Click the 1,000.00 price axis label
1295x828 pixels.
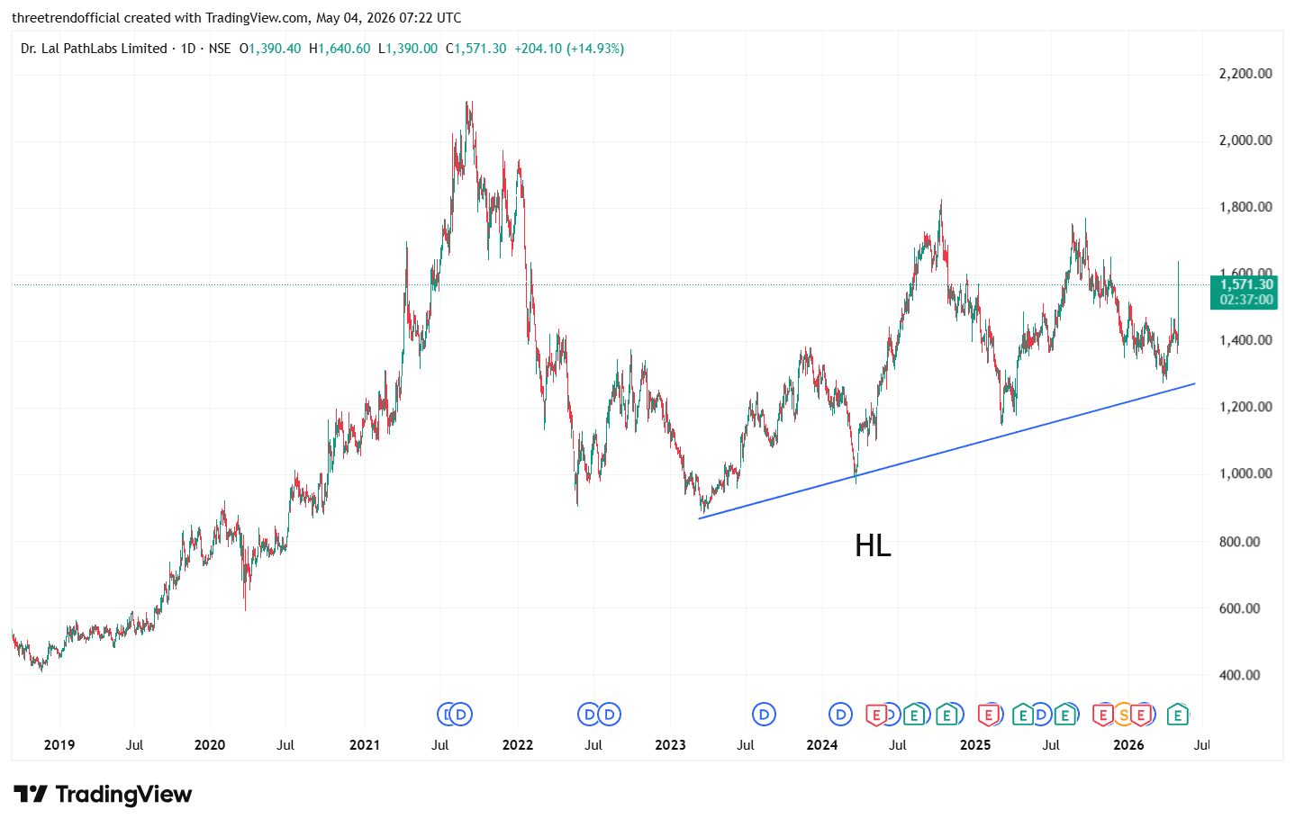pyautogui.click(x=1245, y=473)
